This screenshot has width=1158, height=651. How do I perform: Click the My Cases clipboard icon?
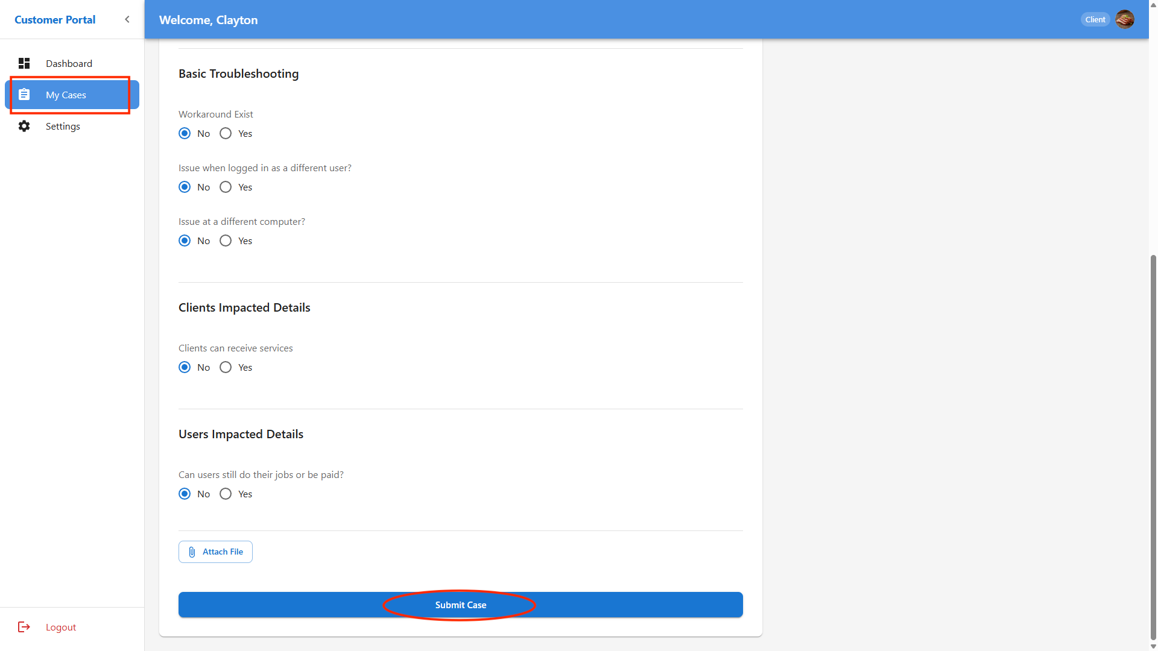click(24, 95)
